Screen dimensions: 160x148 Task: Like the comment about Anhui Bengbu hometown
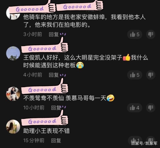pyautogui.click(x=135, y=34)
